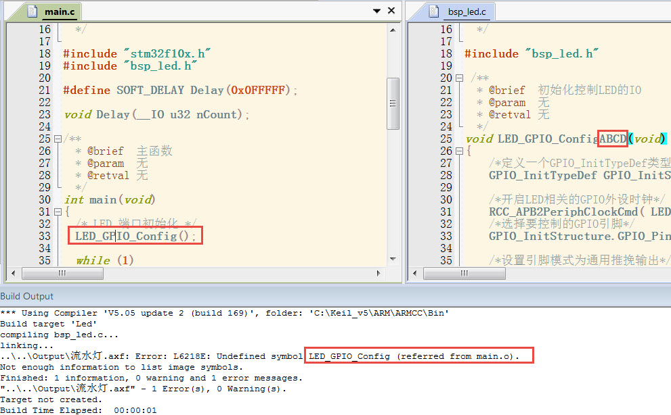Click the RCC_APB2PeriphClockCmd line in bsp_led.c
Screen dimensions: 671x415
click(x=580, y=212)
